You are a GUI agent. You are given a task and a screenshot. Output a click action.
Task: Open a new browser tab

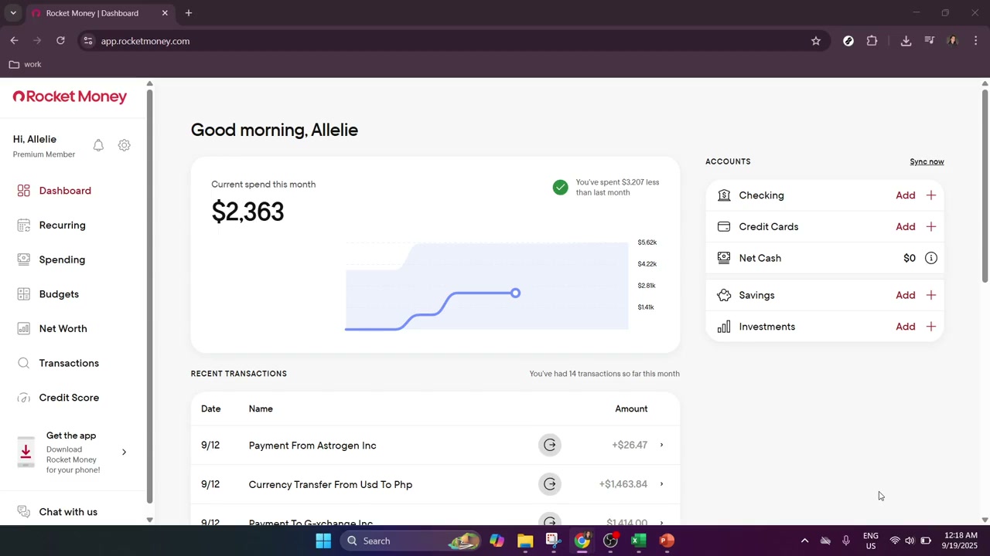[x=188, y=13]
